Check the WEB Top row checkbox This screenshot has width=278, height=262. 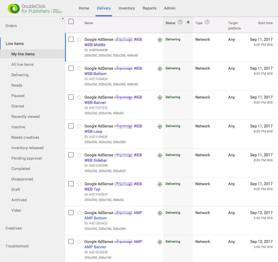pyautogui.click(x=71, y=184)
